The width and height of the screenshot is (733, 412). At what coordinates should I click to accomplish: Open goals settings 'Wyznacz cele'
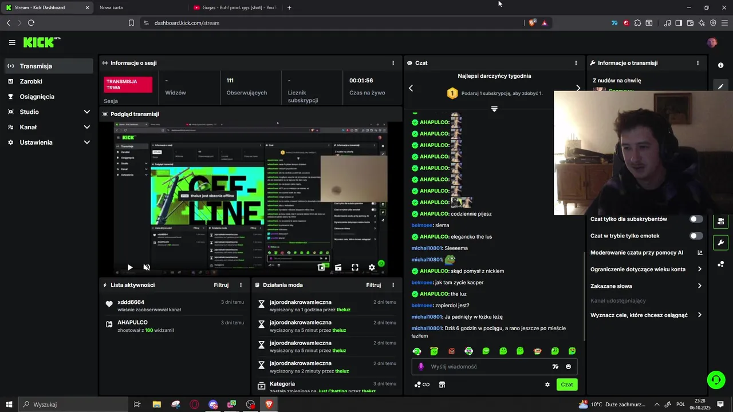(646, 315)
